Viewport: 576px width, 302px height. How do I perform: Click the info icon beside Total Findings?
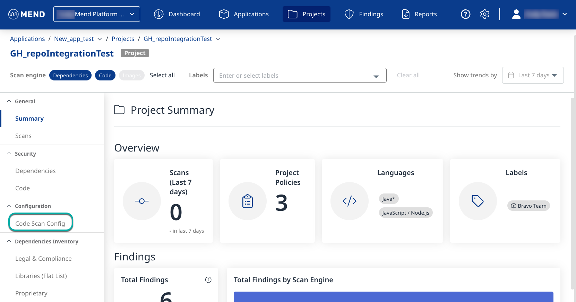coord(208,280)
